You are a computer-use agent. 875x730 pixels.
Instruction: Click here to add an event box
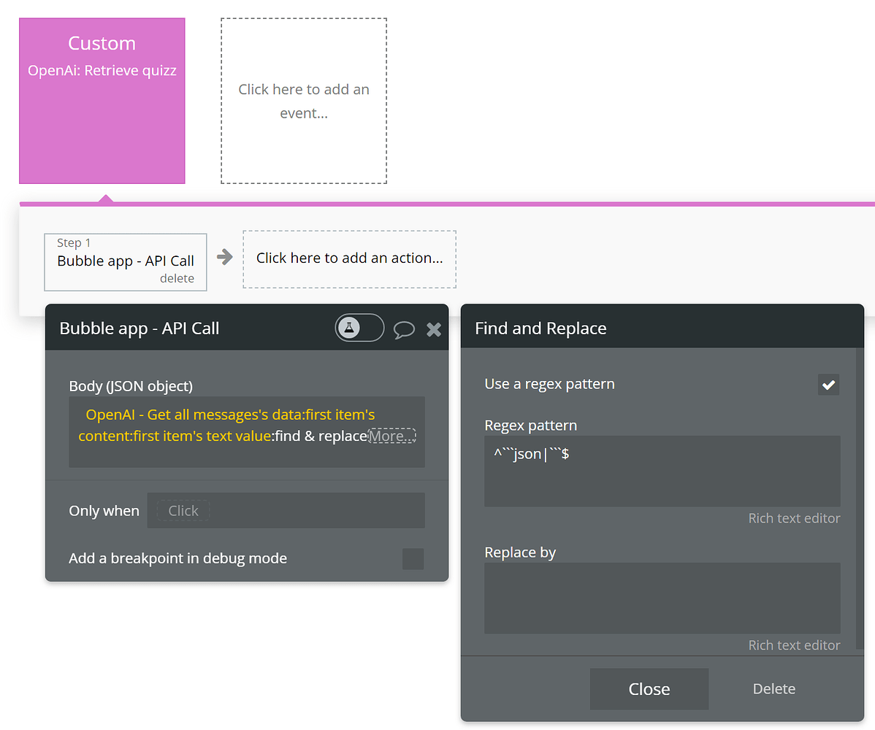[x=304, y=101]
